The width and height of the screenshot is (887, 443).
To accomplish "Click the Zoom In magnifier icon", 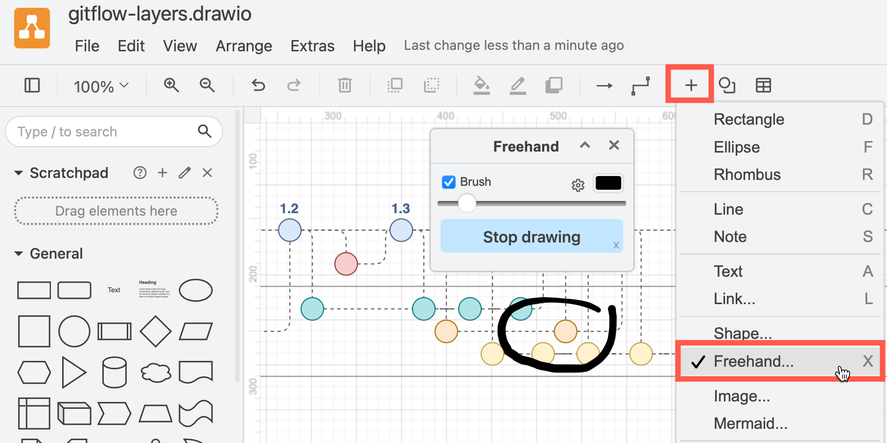I will pos(171,85).
